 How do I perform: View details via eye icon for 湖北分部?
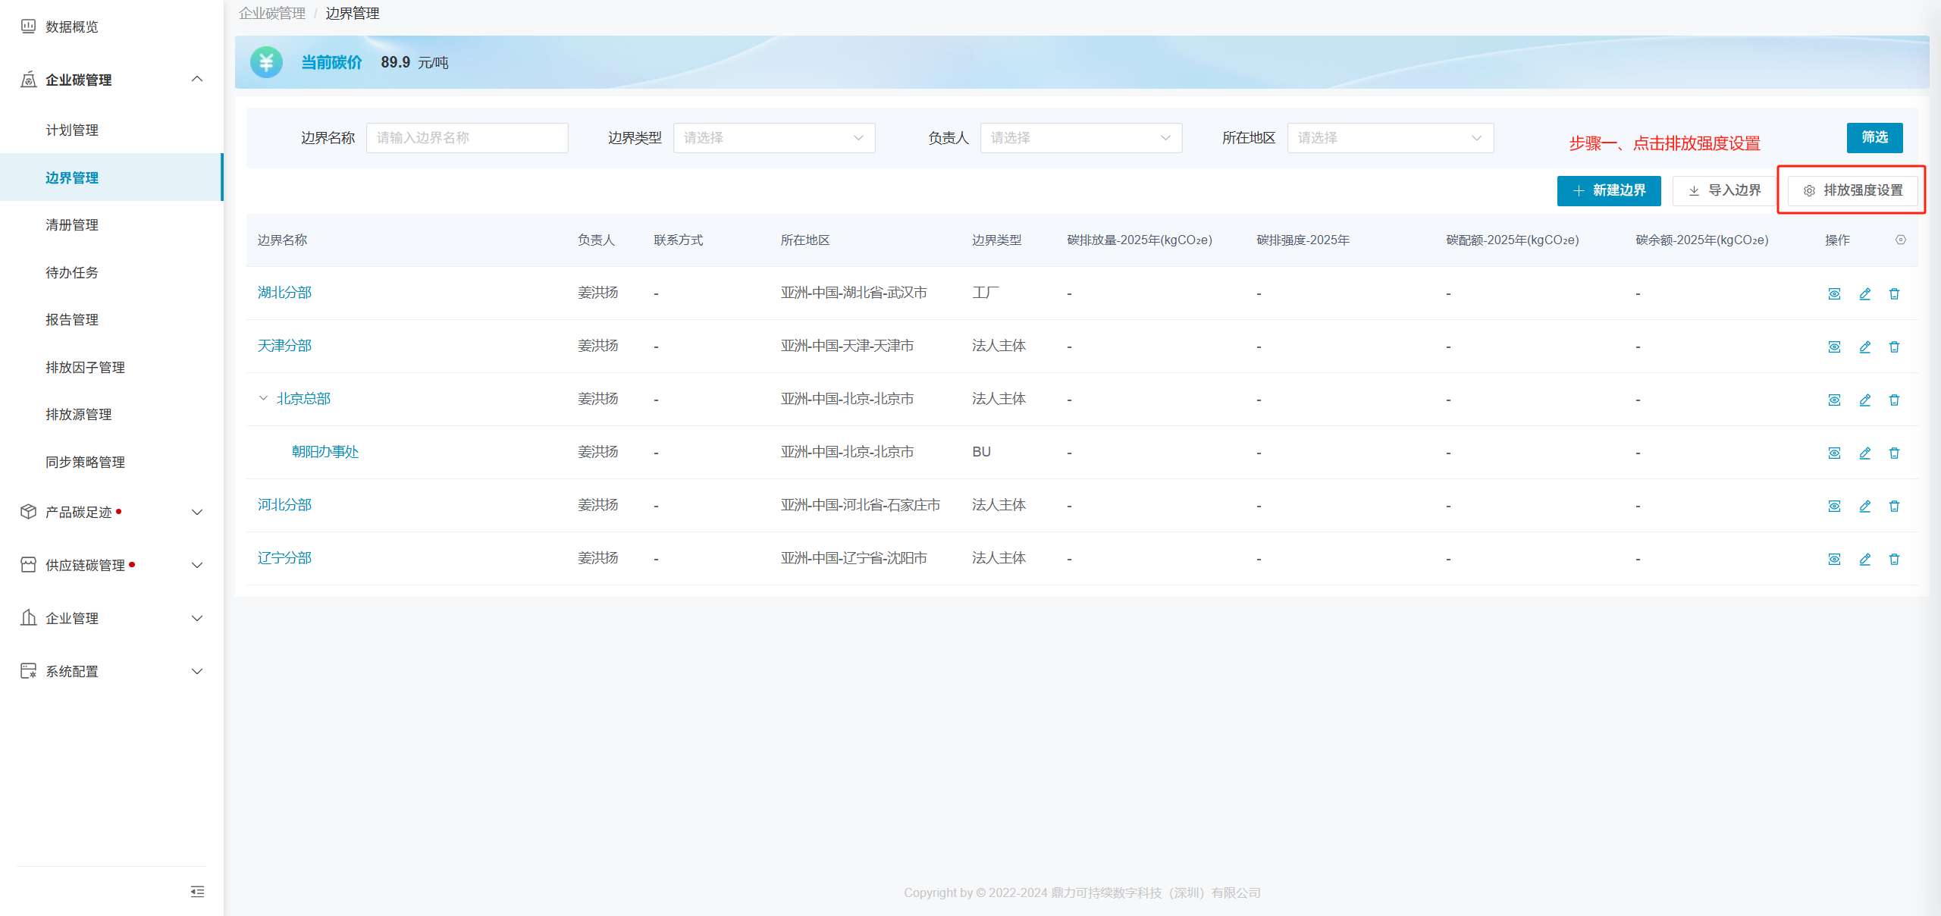(x=1834, y=293)
